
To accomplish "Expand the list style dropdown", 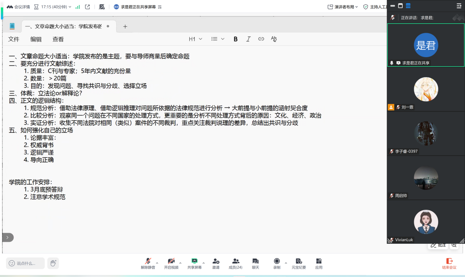I will 218,39.
